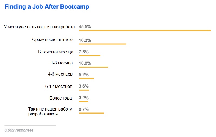Select the "4-6 месяцев" label
This screenshot has height=137, width=216.
pyautogui.click(x=60, y=75)
